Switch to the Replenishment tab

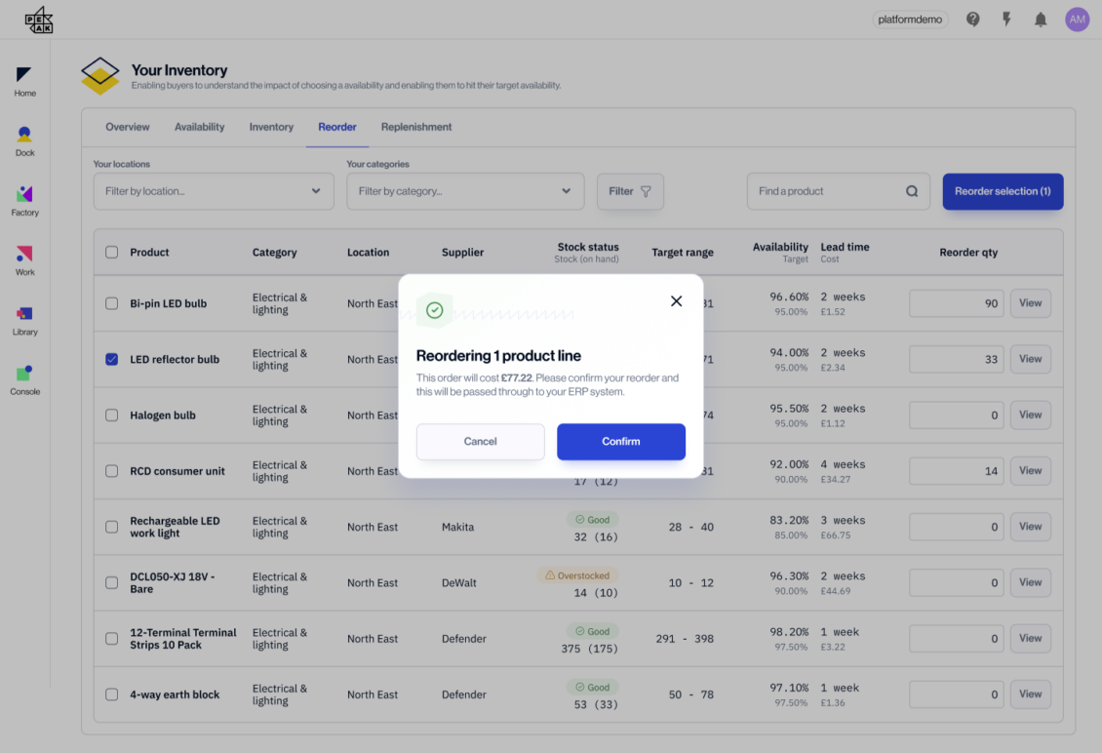tap(416, 127)
